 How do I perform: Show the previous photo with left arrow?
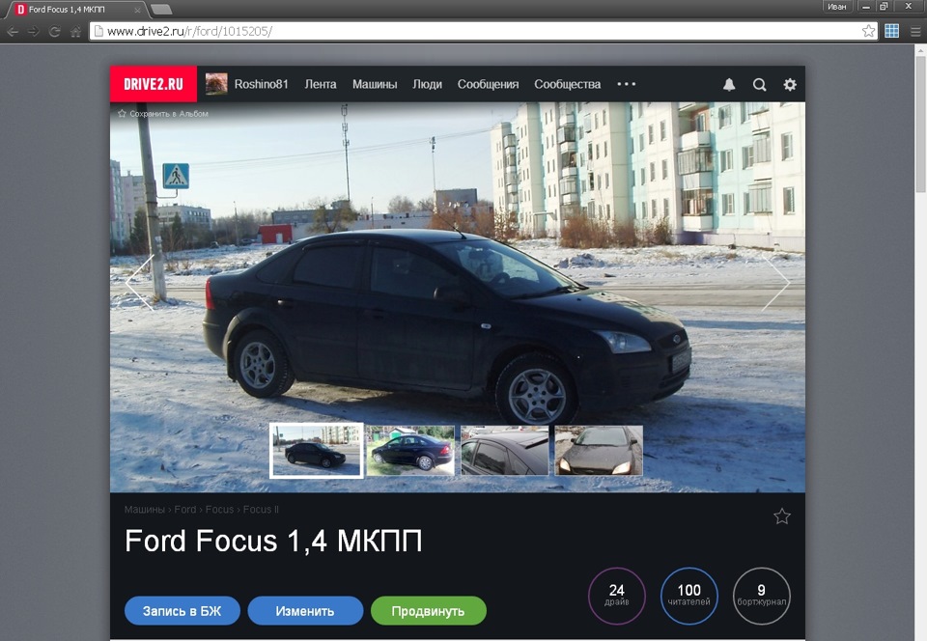point(140,283)
